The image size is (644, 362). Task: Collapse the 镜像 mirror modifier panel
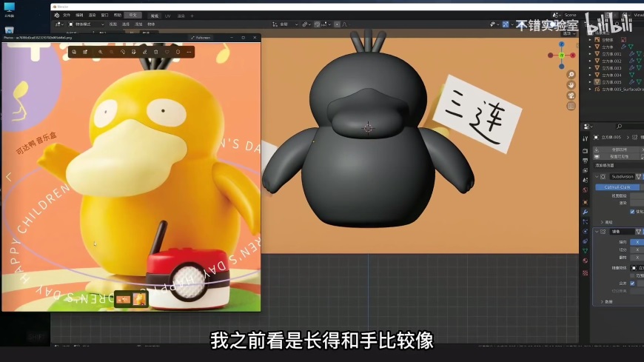tap(597, 232)
